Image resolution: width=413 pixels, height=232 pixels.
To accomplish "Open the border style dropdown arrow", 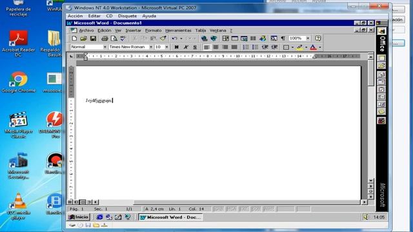I will click(x=292, y=48).
